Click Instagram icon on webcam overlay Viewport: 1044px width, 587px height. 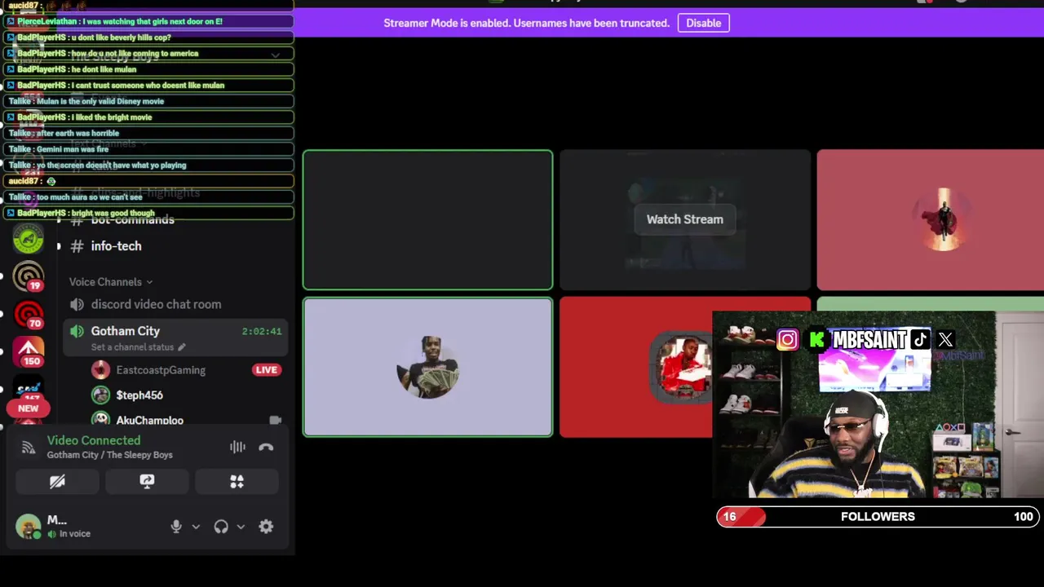(x=787, y=340)
